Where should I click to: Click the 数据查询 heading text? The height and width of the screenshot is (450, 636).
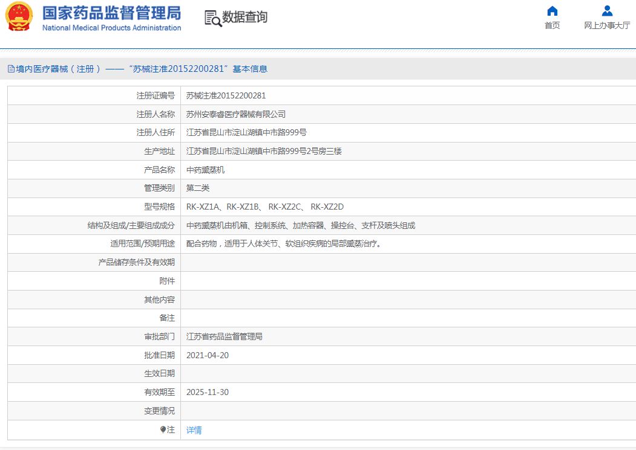(244, 18)
